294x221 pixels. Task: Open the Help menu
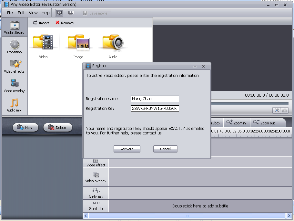(x=46, y=13)
